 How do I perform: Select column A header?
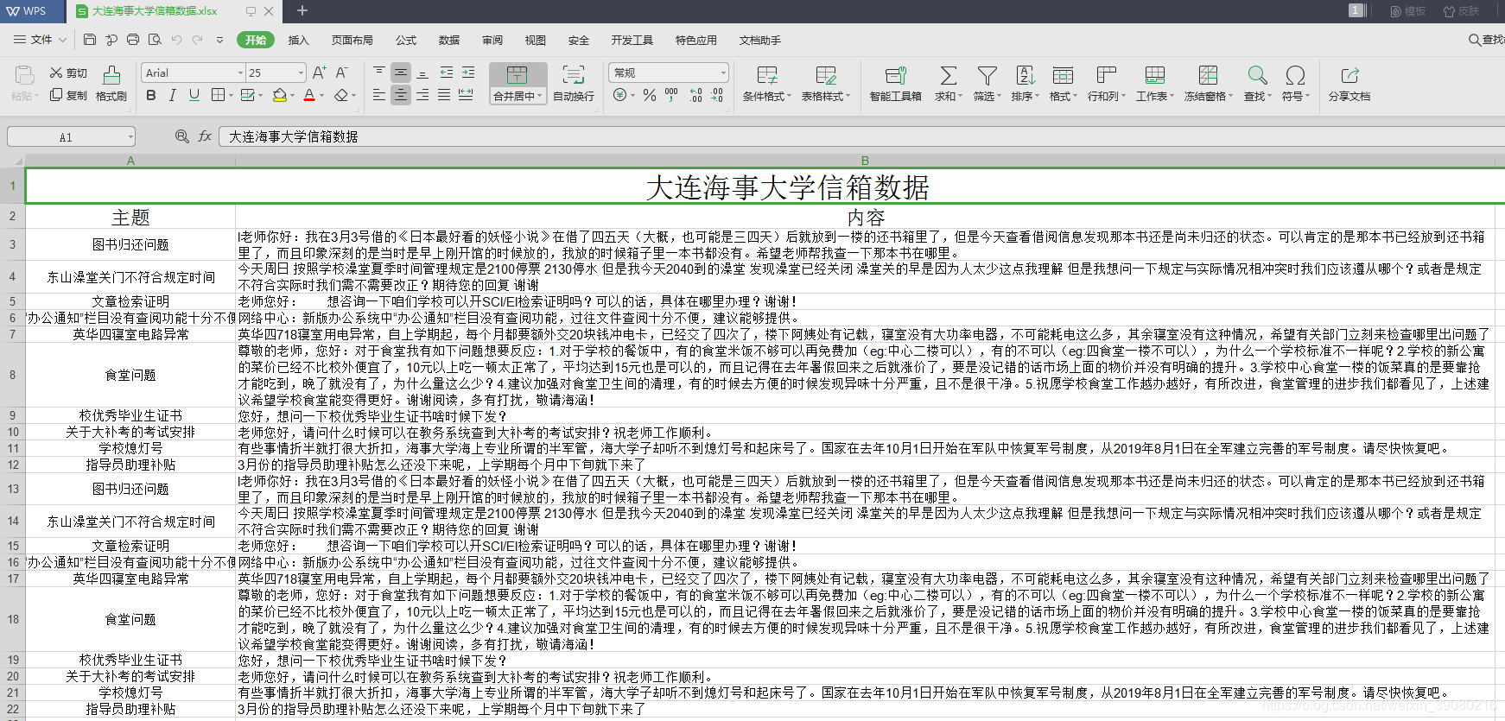(130, 161)
